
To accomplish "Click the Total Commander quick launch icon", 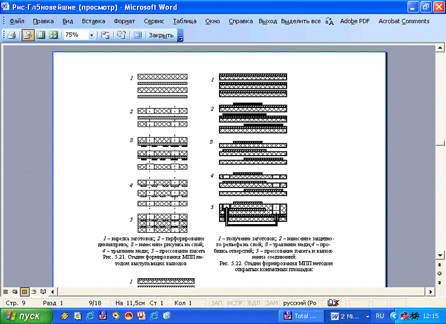I will click(103, 316).
